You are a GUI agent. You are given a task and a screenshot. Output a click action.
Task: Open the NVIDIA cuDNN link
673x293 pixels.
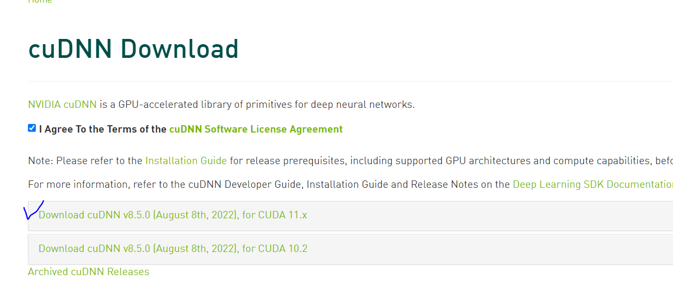pyautogui.click(x=62, y=104)
